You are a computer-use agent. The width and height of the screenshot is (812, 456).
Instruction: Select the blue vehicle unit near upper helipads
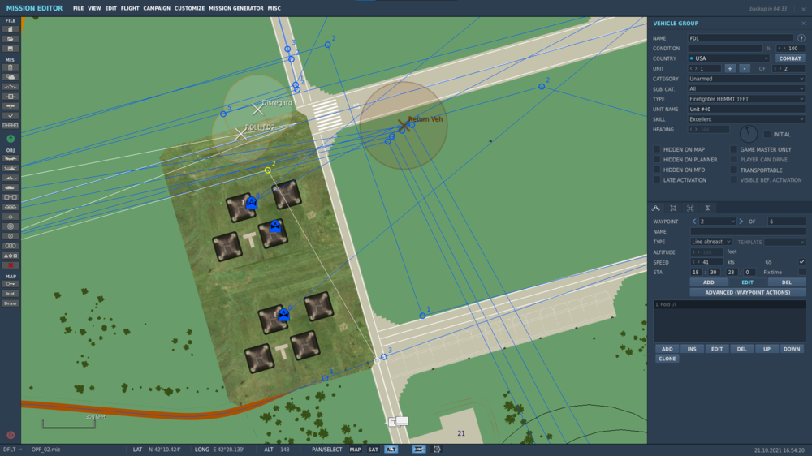point(252,202)
